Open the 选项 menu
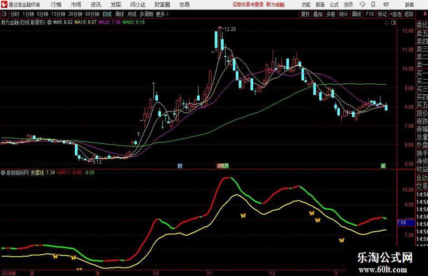The width and height of the screenshot is (428, 276). click(348, 5)
